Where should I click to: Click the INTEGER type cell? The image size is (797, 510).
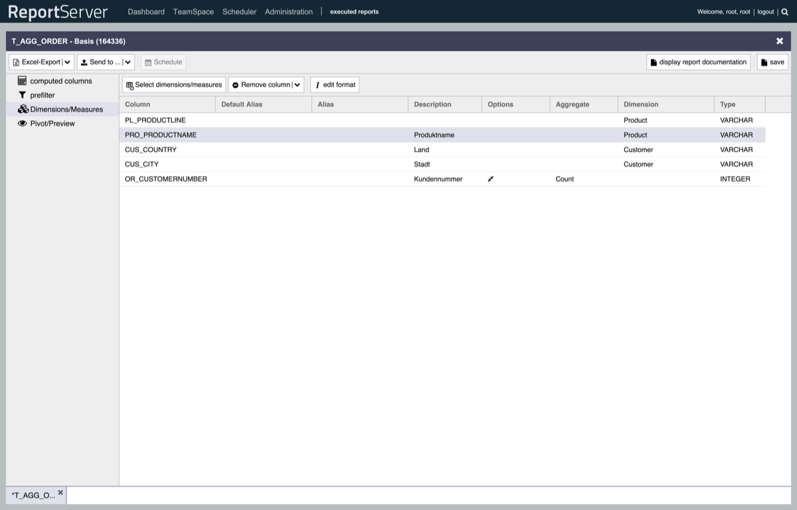735,179
